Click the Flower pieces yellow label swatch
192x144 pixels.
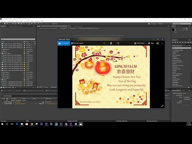click(x=24, y=53)
